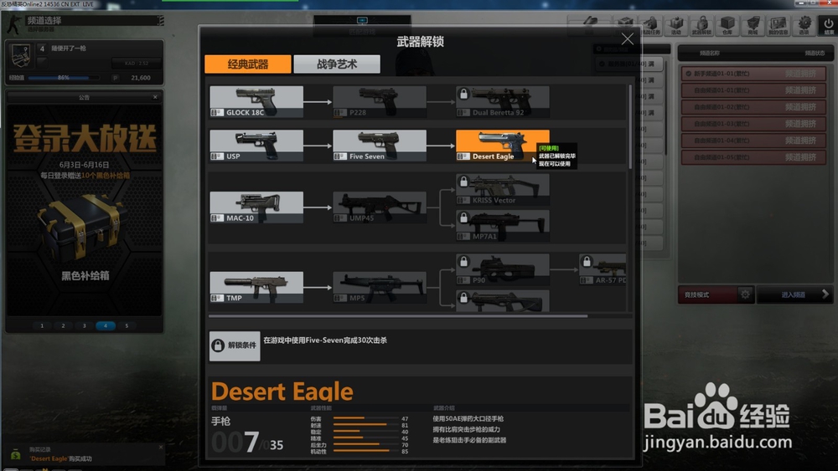Click the 解锁条件 unlock condition button
Viewport: 838px width, 471px height.
pos(235,346)
